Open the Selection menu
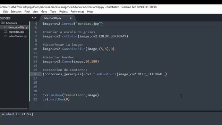Screen dimensions: 222x125 click(16, 11)
